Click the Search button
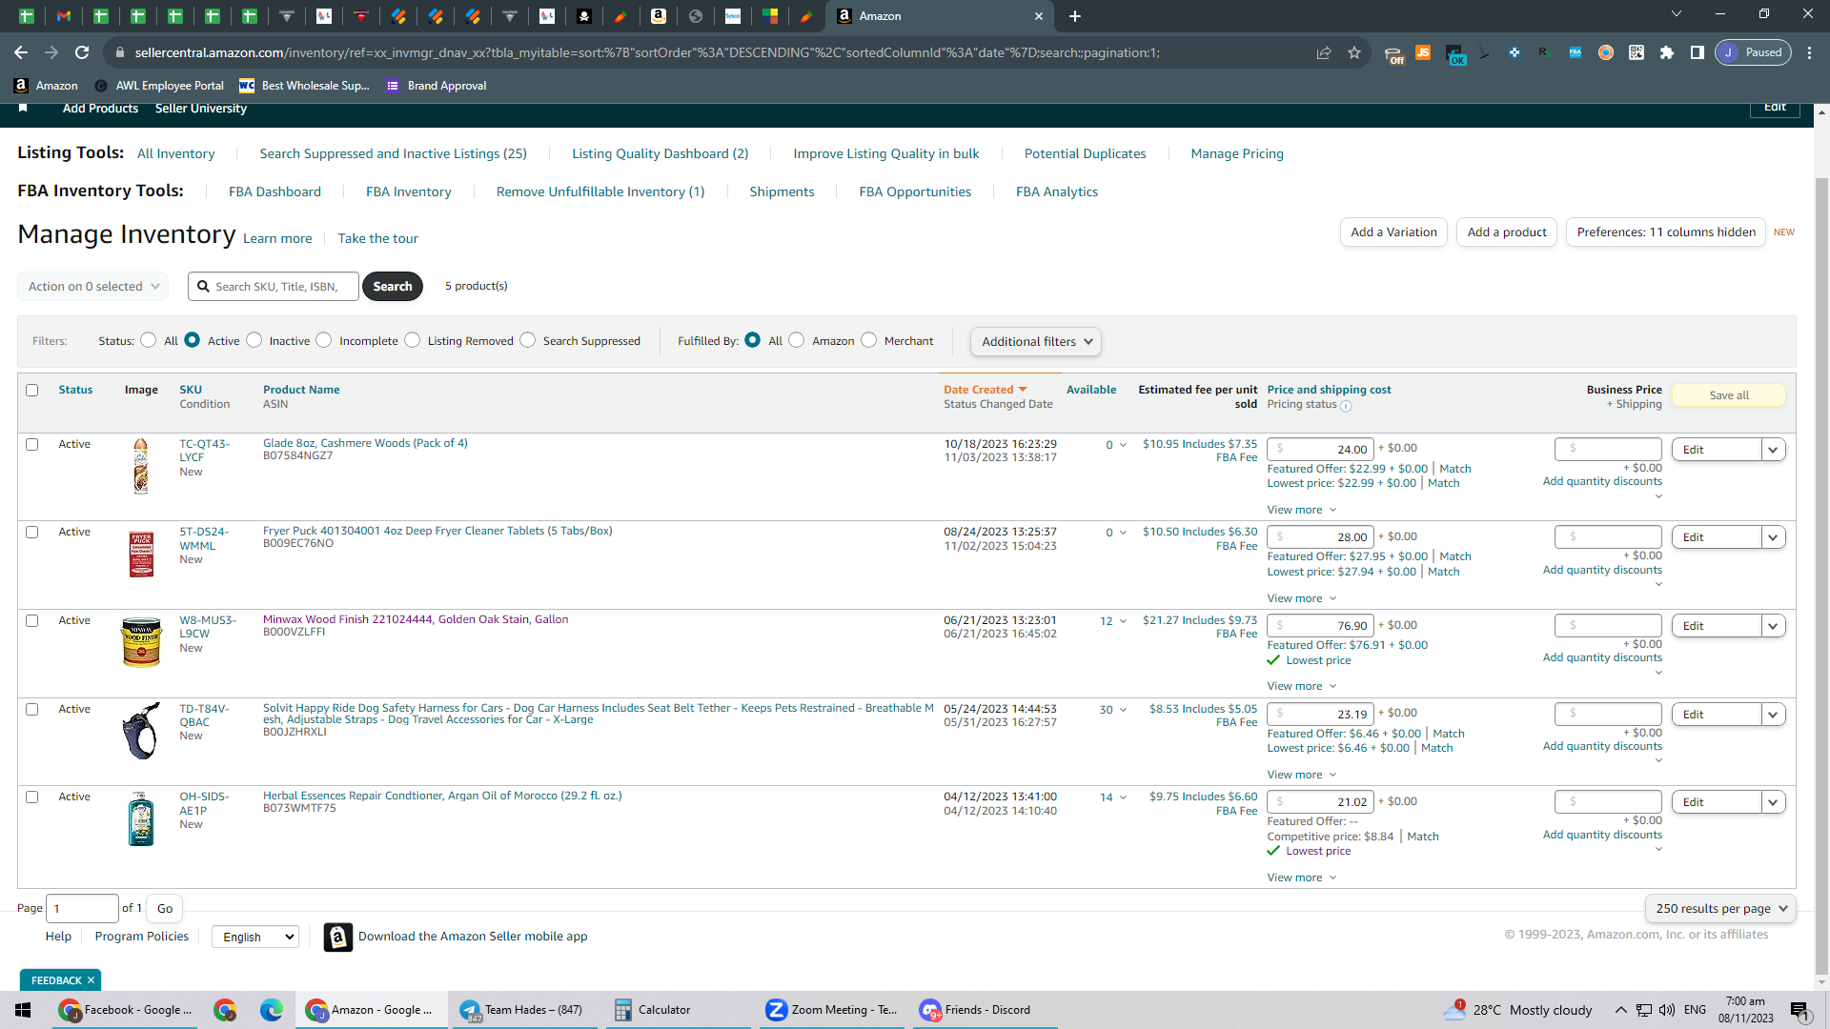 393,286
